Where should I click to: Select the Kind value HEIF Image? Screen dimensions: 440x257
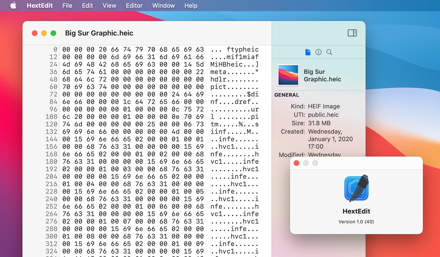click(324, 106)
